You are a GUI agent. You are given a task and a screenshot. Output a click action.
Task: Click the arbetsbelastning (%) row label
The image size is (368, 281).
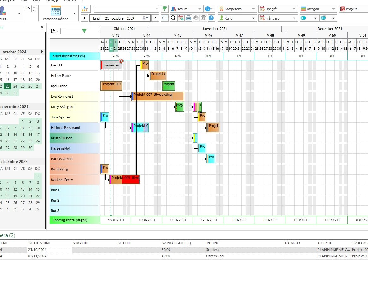(74, 56)
